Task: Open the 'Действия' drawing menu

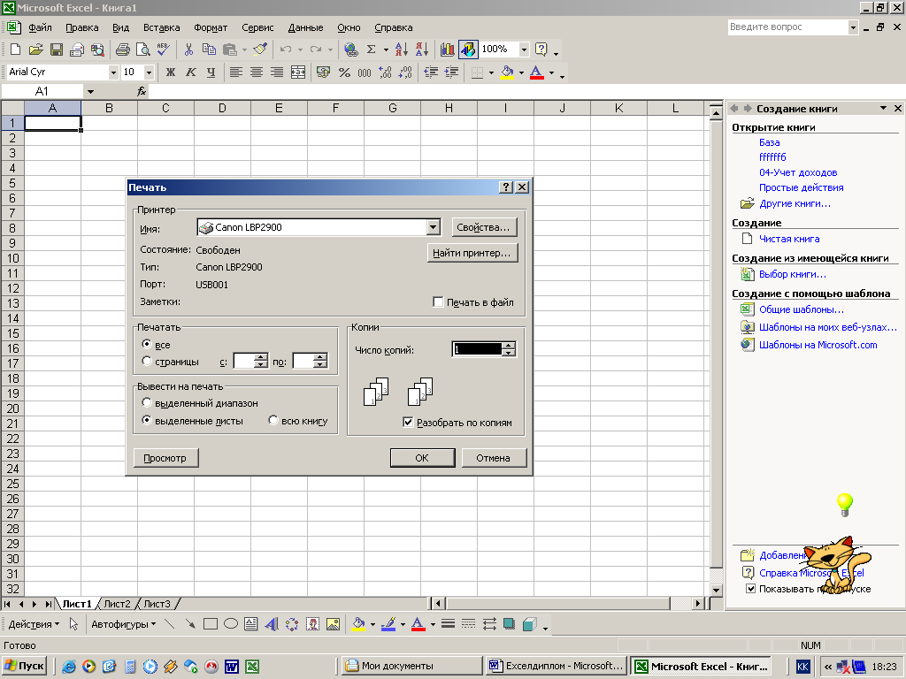Action: 34,624
